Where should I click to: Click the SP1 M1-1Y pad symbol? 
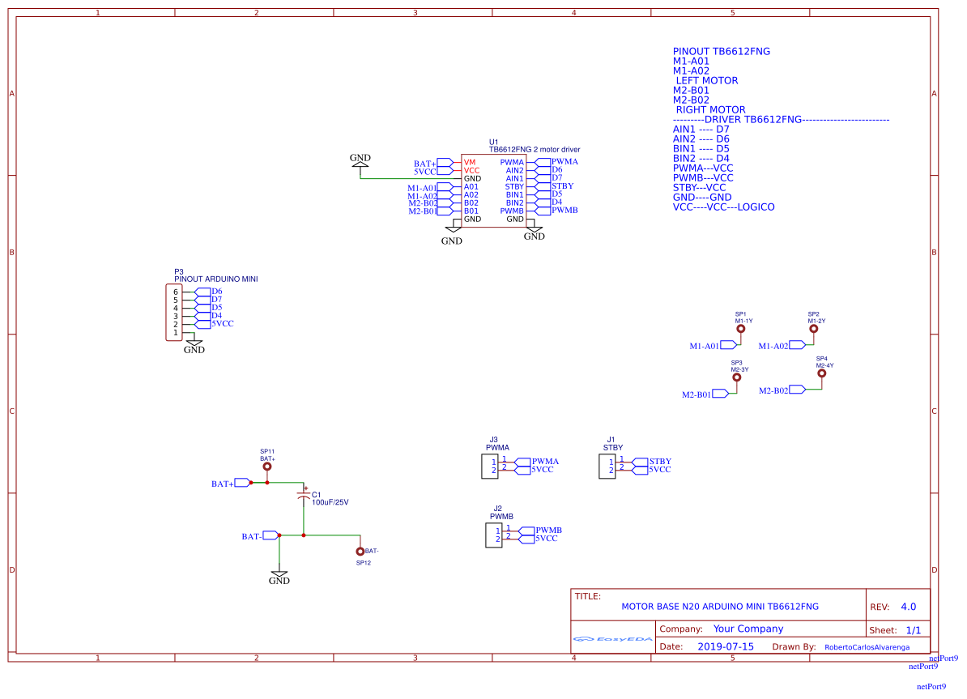coord(743,330)
